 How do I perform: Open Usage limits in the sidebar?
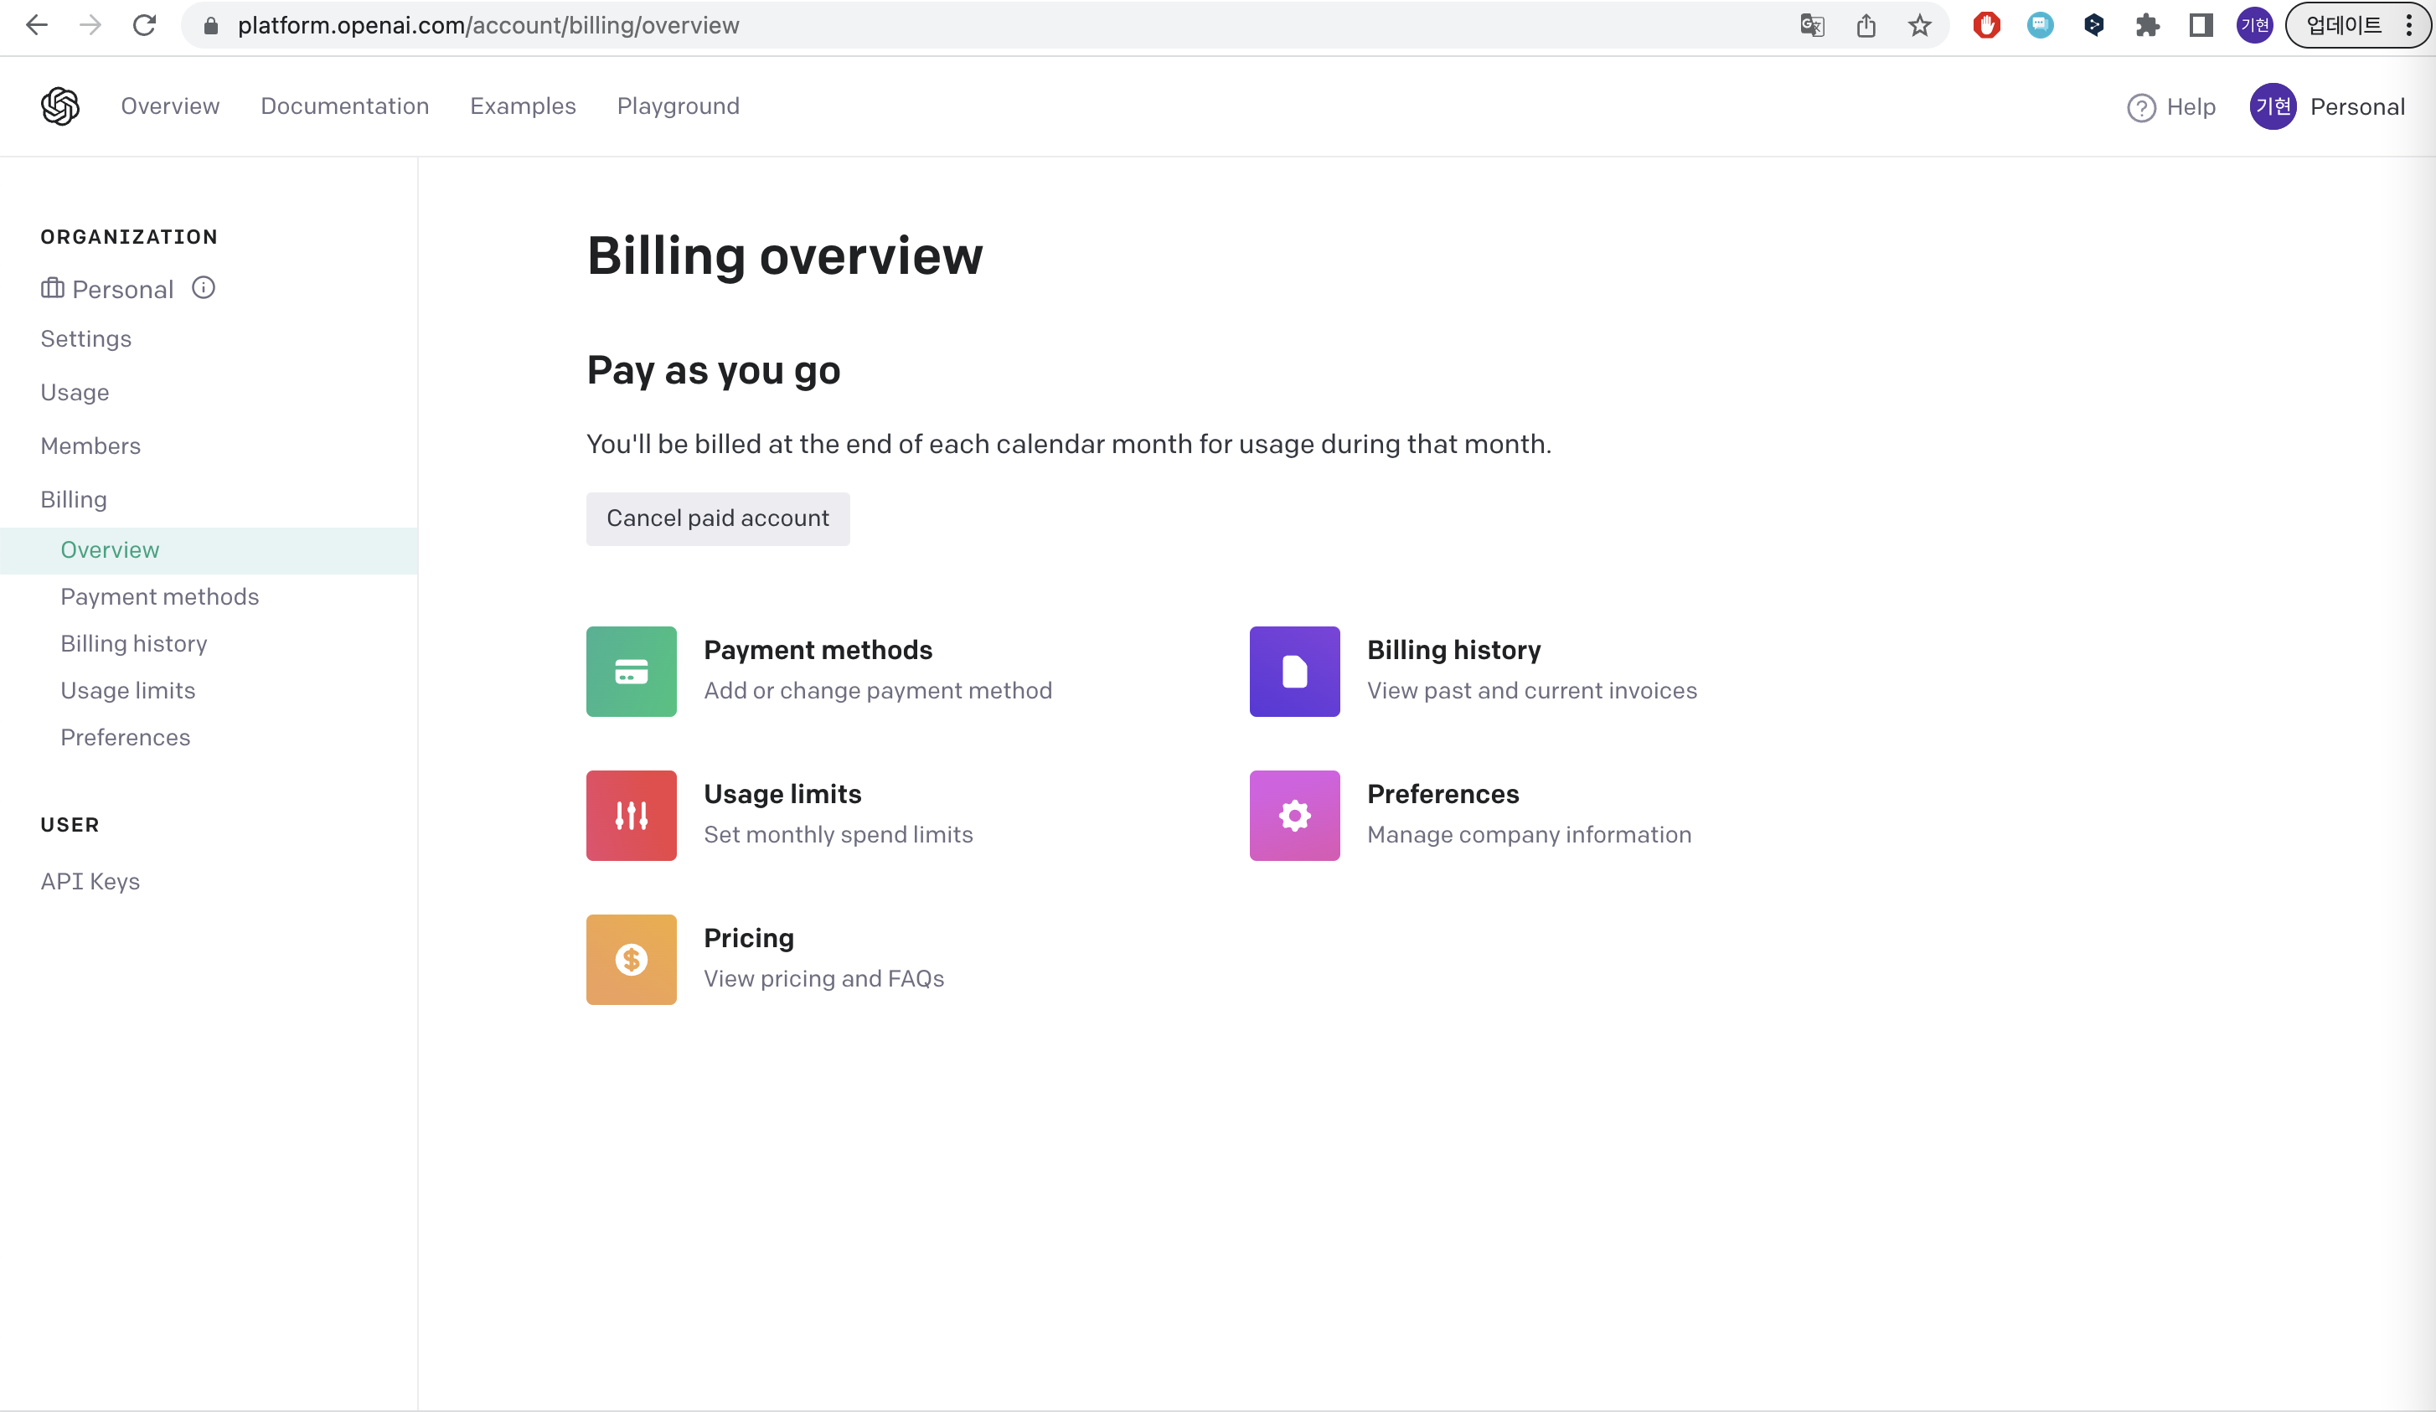(127, 690)
